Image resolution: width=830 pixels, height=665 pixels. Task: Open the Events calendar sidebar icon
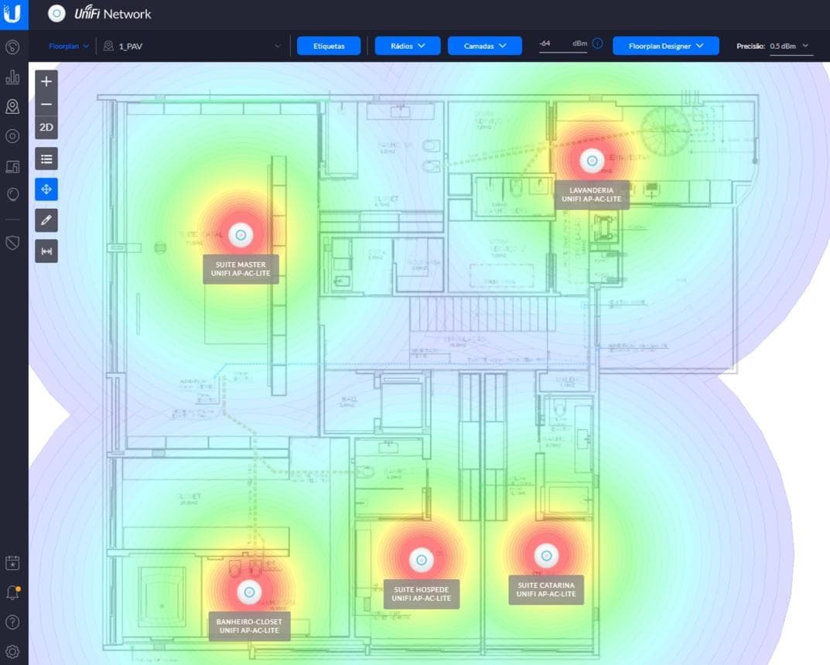click(12, 563)
